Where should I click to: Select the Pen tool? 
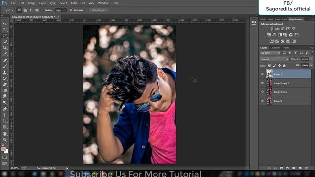pos(5,109)
